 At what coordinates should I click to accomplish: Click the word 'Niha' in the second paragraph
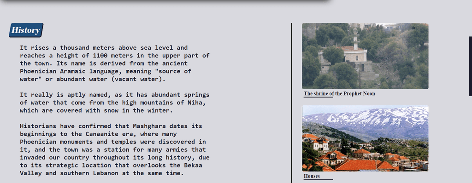[198, 103]
